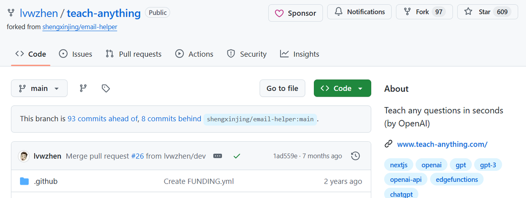Select the nextjs topic tag

tap(398, 165)
